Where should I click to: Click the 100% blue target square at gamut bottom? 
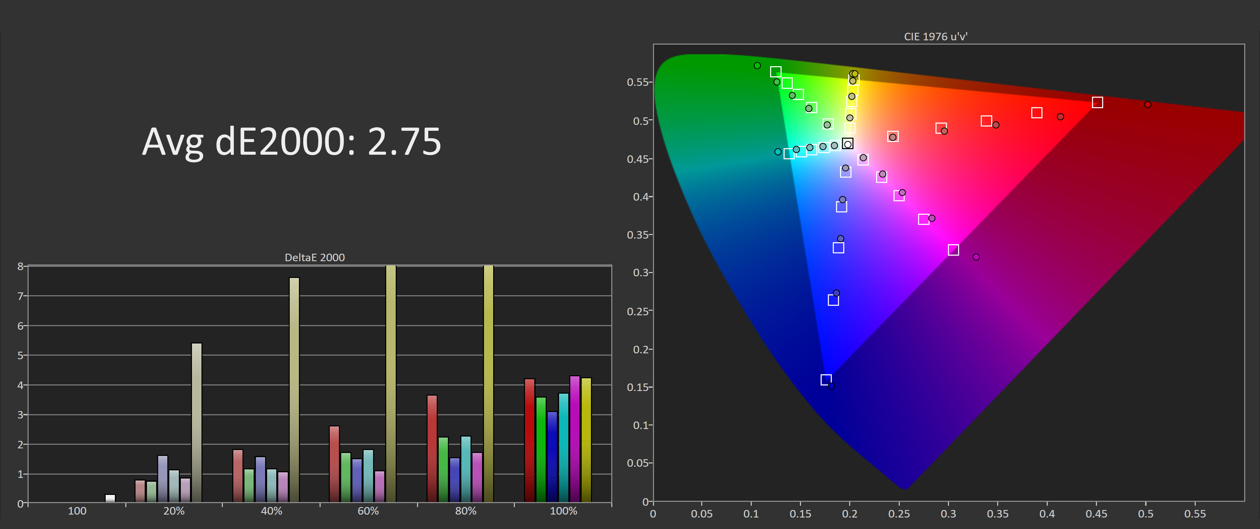(x=826, y=380)
